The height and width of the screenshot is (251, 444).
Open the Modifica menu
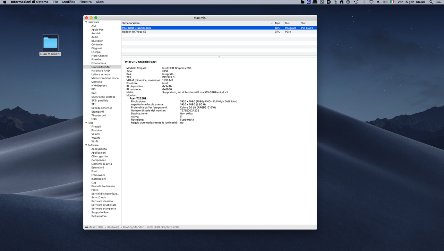pos(69,2)
